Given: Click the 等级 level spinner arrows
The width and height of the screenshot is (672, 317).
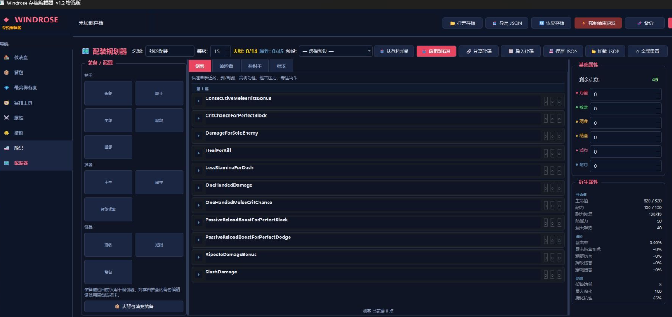Looking at the screenshot, I should pos(227,51).
